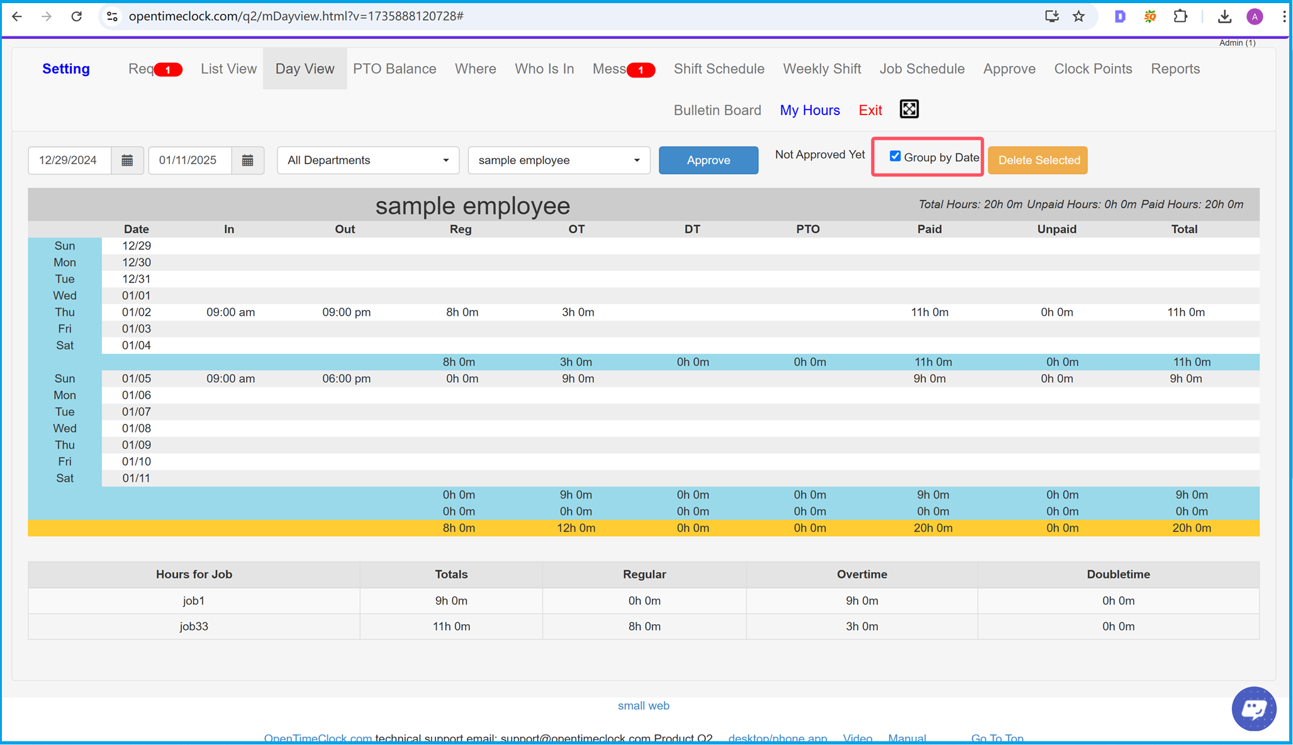Screen dimensions: 1293x745
Task: Click the Rewards icon in browser toolbar
Action: coord(1149,16)
